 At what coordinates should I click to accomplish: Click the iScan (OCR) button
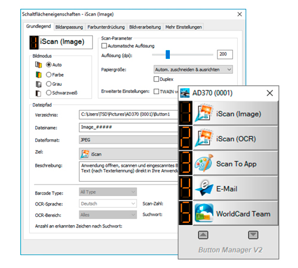[x=235, y=138]
